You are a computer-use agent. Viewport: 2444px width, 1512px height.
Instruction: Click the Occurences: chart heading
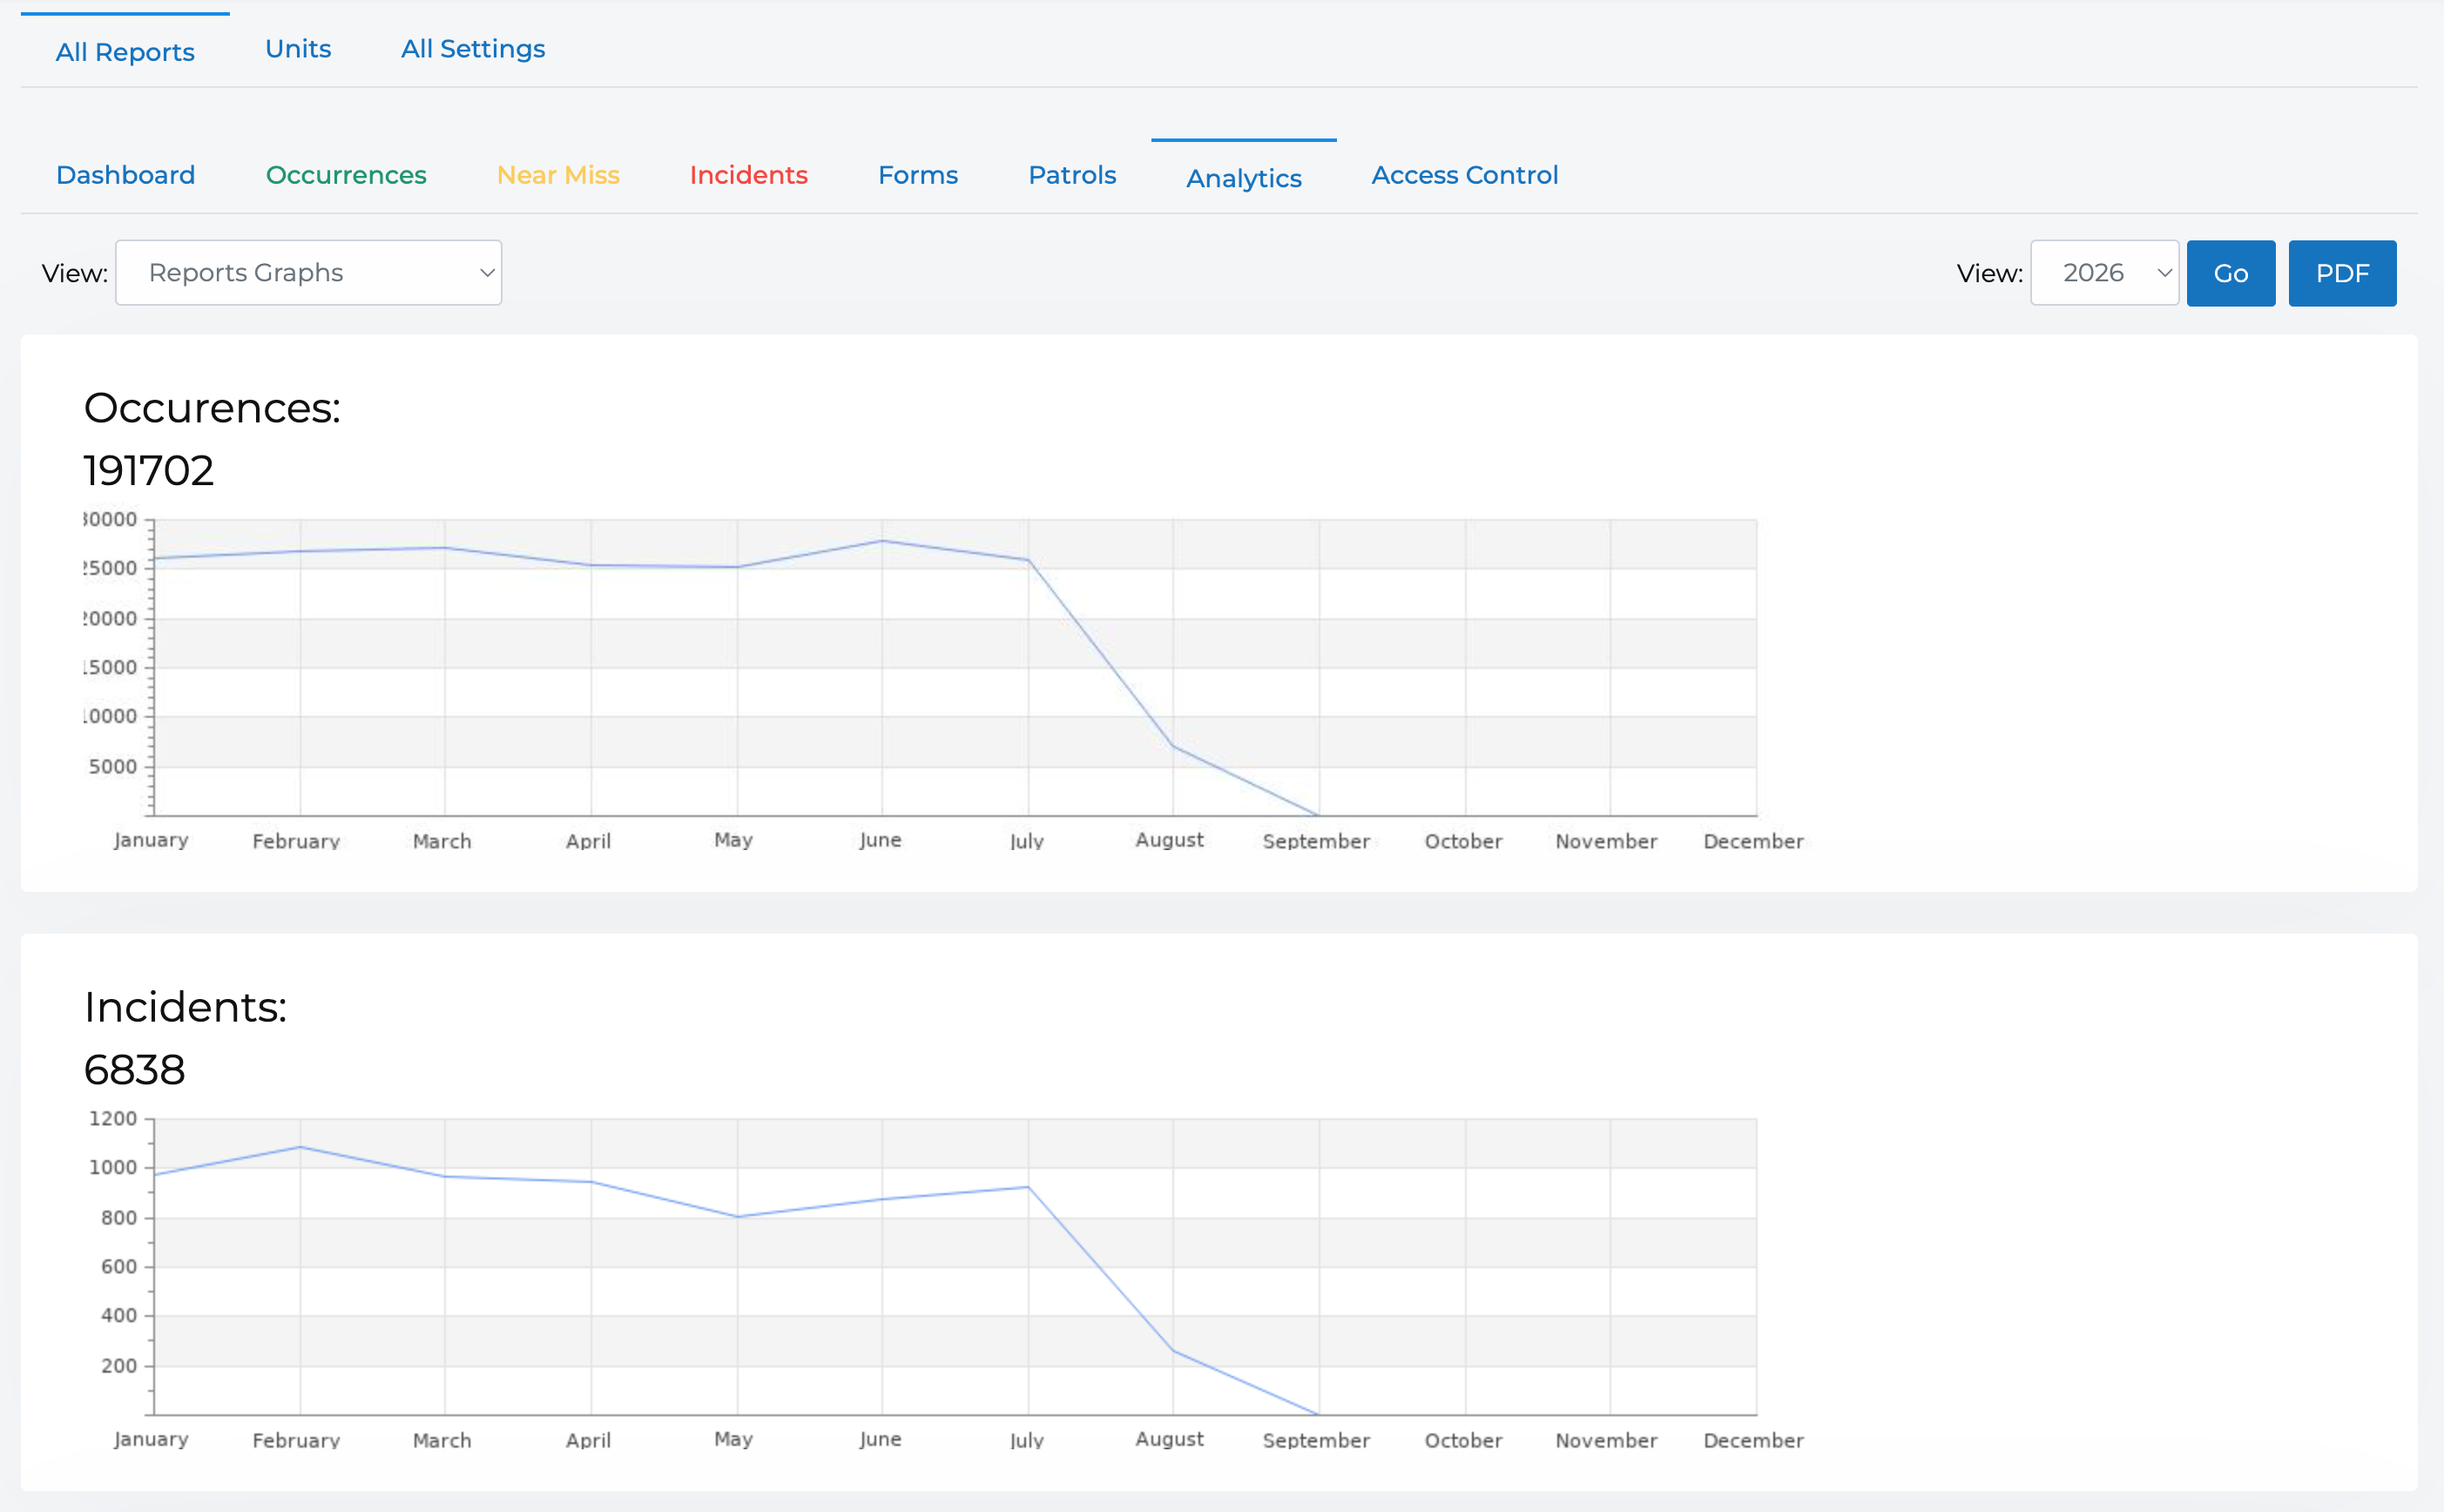coord(212,408)
